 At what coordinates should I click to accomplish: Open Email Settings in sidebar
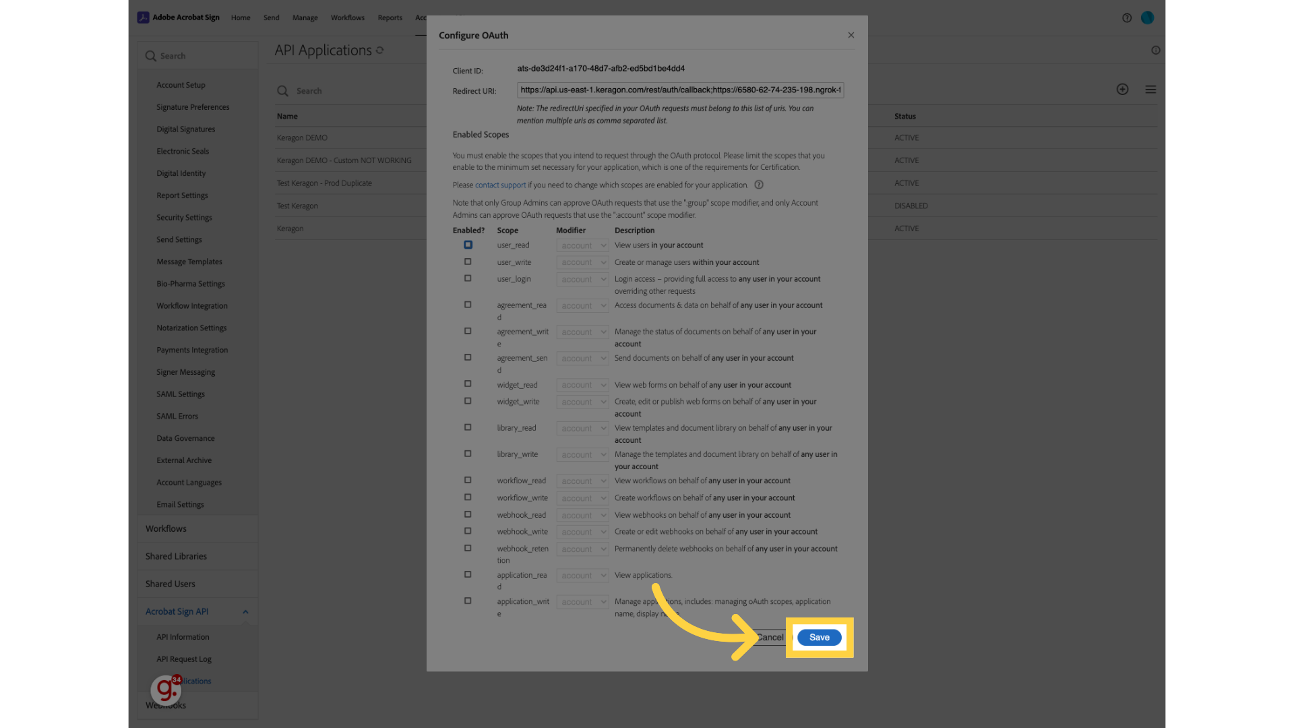(180, 505)
